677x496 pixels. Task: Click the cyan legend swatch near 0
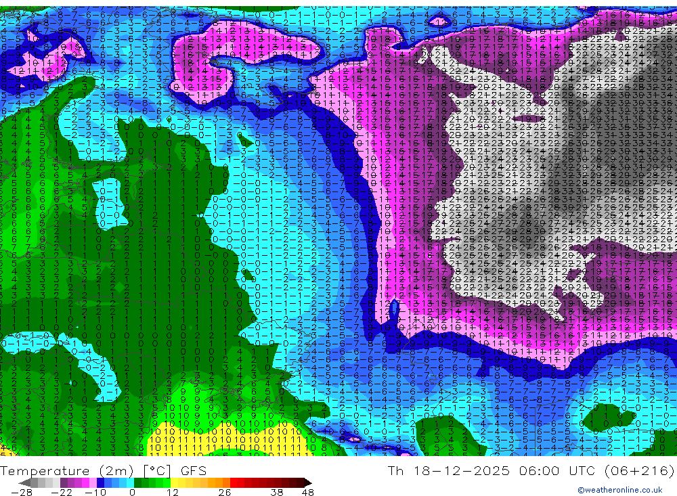[x=130, y=483]
